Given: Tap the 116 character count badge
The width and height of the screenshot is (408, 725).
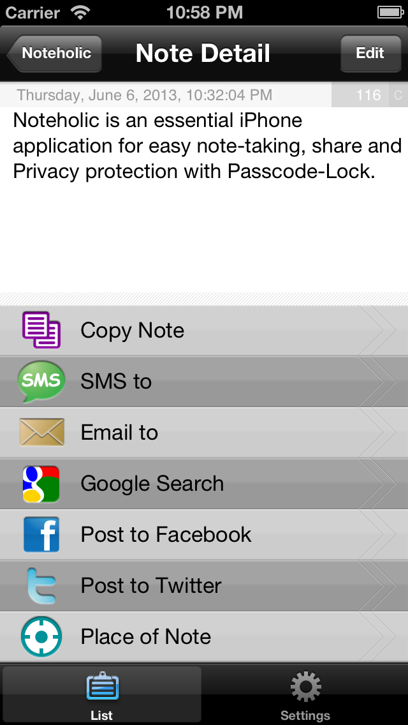Looking at the screenshot, I should tap(368, 96).
